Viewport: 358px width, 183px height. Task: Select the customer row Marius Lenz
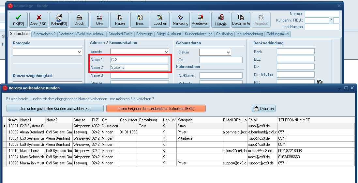coord(32,151)
